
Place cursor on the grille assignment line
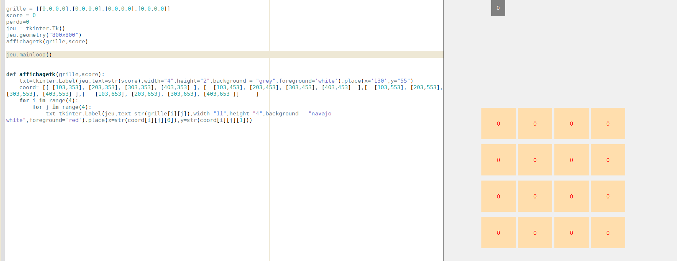pos(88,9)
